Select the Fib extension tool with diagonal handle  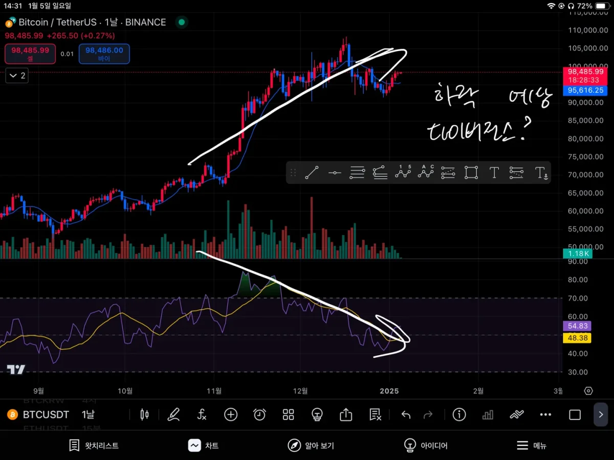click(x=380, y=173)
